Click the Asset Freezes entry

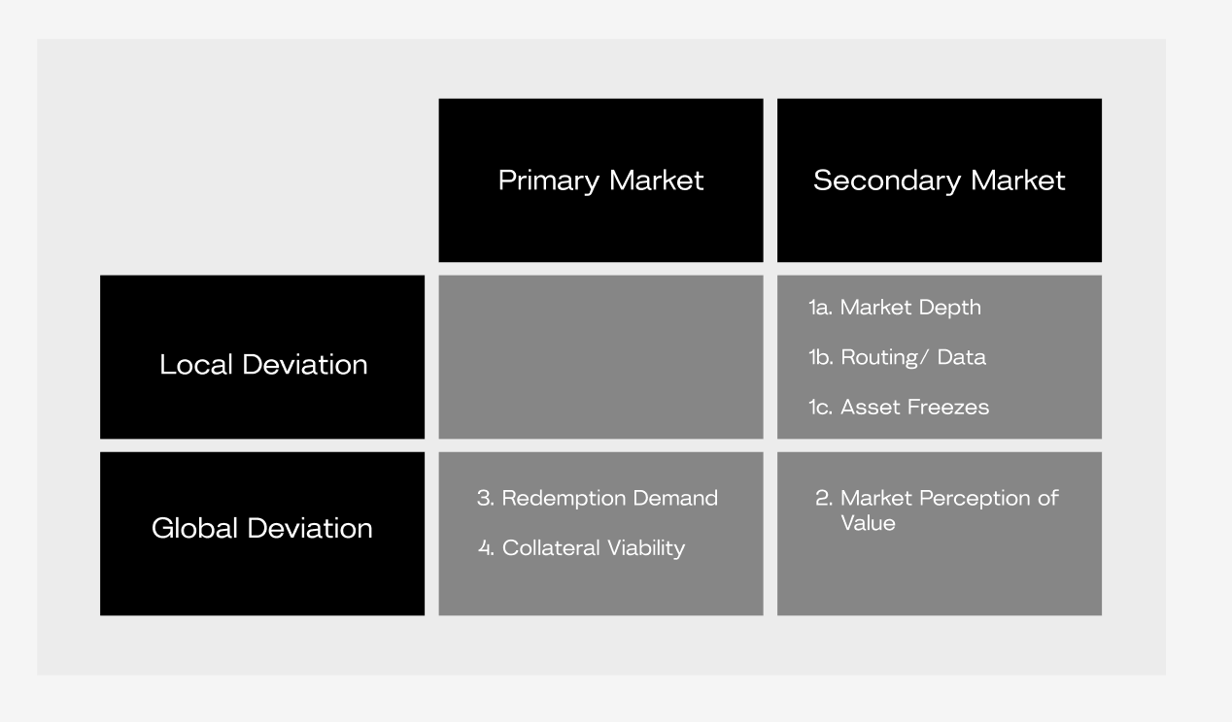(x=914, y=407)
